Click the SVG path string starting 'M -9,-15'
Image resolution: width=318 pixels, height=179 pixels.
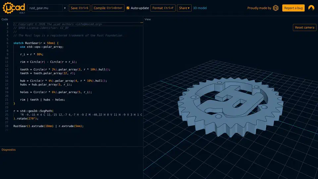(81, 115)
